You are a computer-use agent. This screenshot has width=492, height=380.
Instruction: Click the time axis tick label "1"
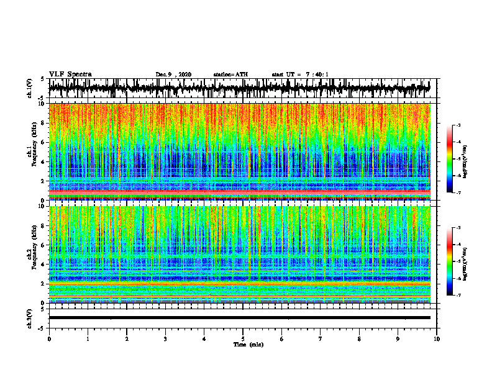(x=88, y=339)
